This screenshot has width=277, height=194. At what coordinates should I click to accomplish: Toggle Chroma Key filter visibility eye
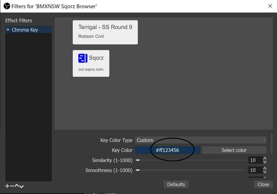(8, 30)
